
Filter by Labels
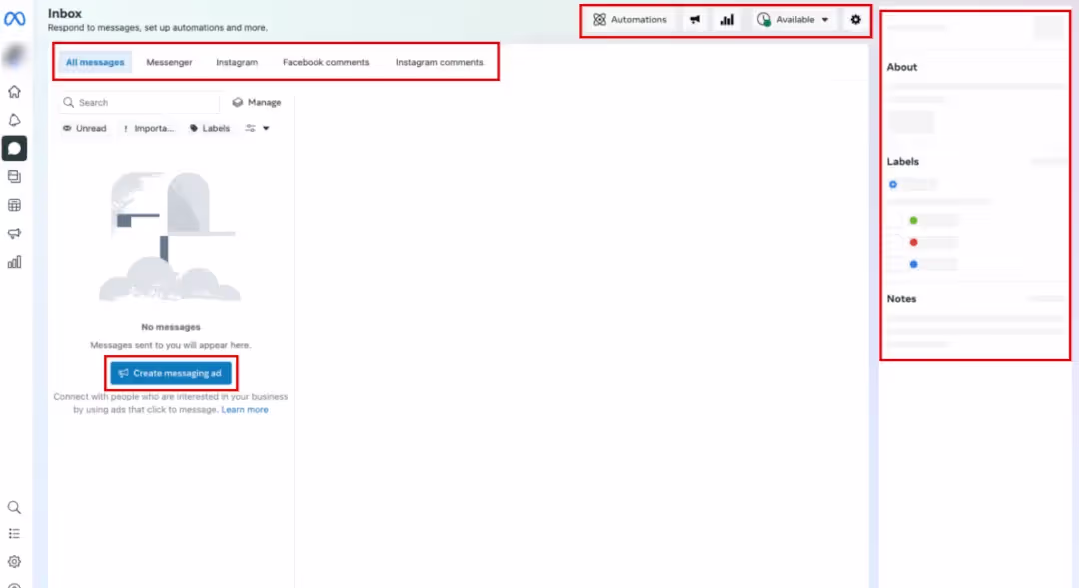tap(210, 128)
